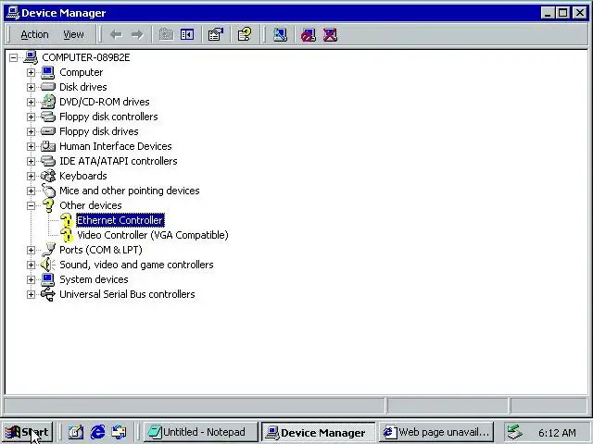The image size is (593, 444).
Task: Click the system tray hardware icon
Action: click(515, 432)
